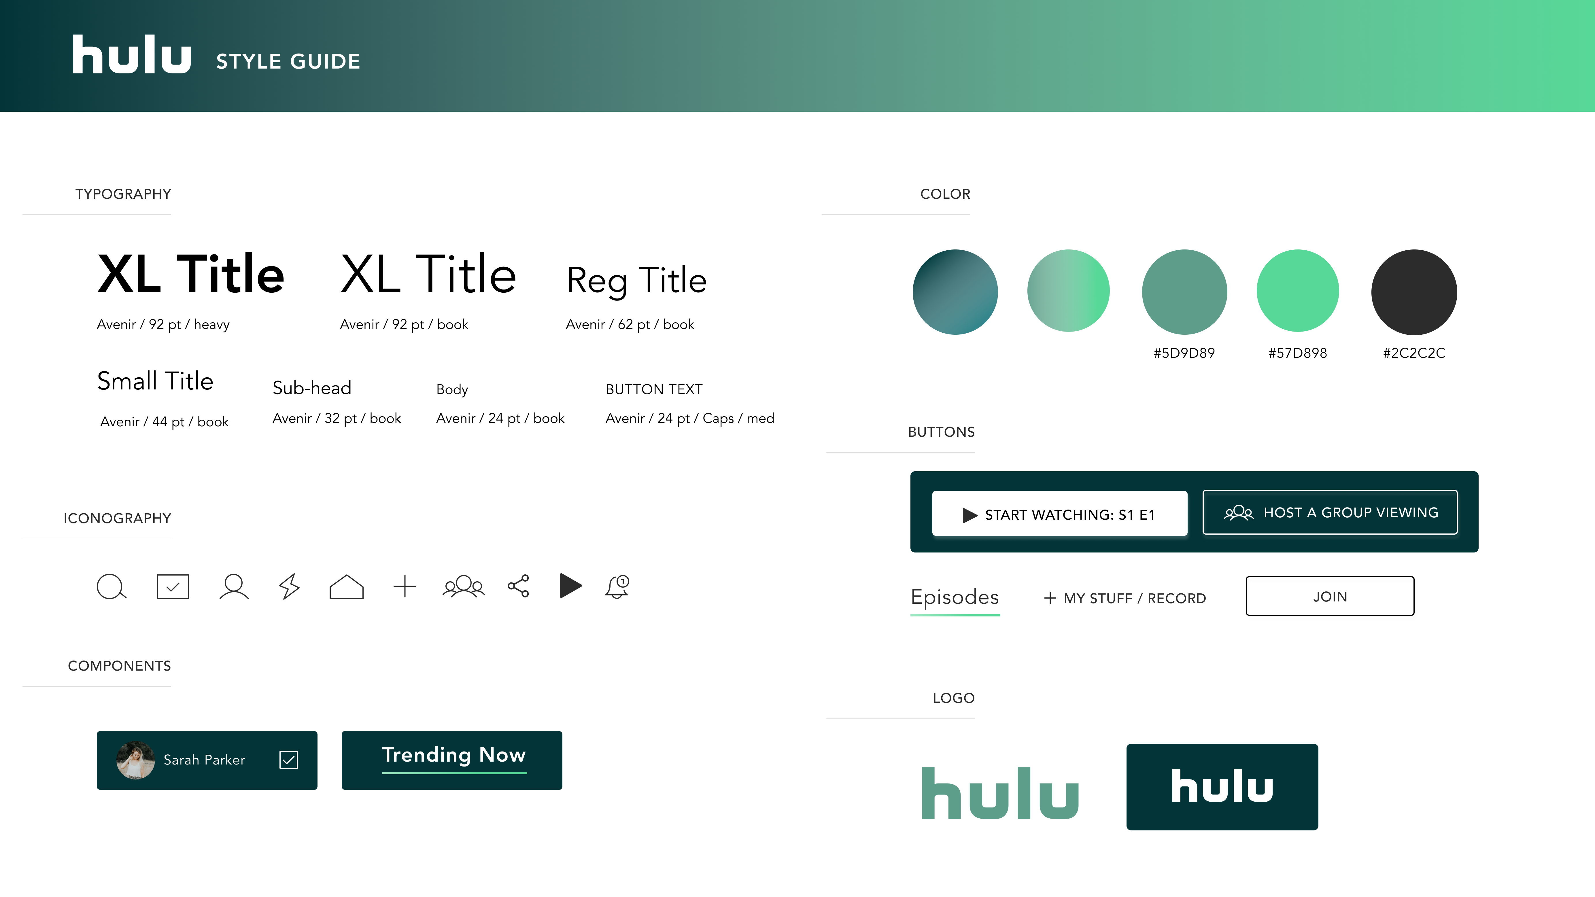Toggle the checkbox beside Sarah Parker
This screenshot has width=1595, height=897.
click(x=288, y=760)
